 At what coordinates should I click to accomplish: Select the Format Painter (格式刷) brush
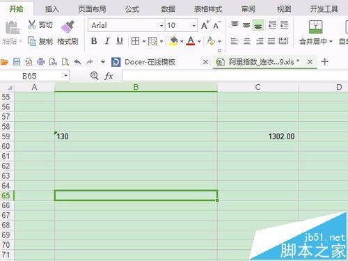[68, 26]
